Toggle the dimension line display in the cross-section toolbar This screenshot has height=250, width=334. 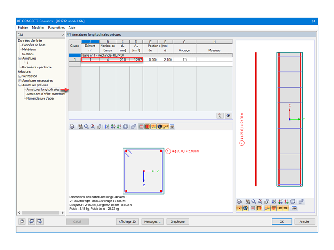tap(166, 126)
